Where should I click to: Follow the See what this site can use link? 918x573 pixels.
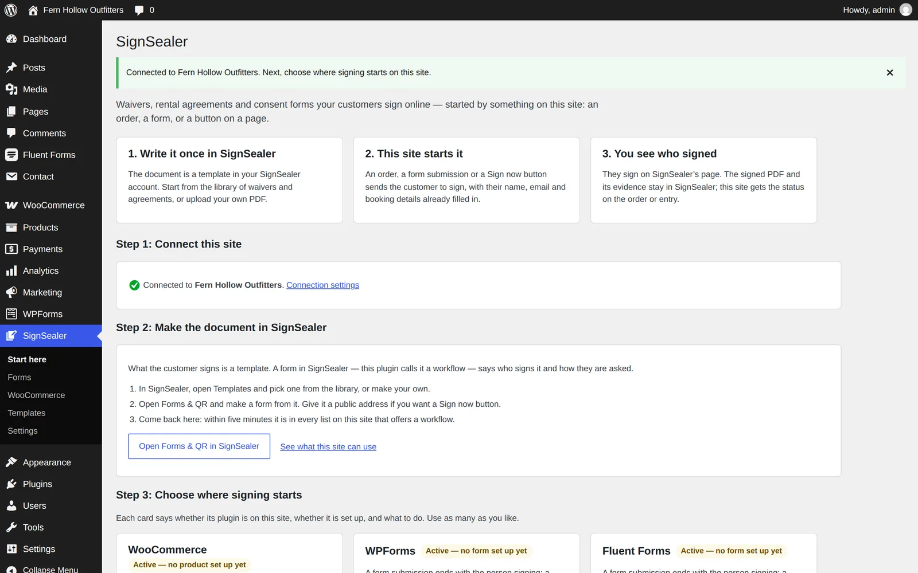click(328, 447)
